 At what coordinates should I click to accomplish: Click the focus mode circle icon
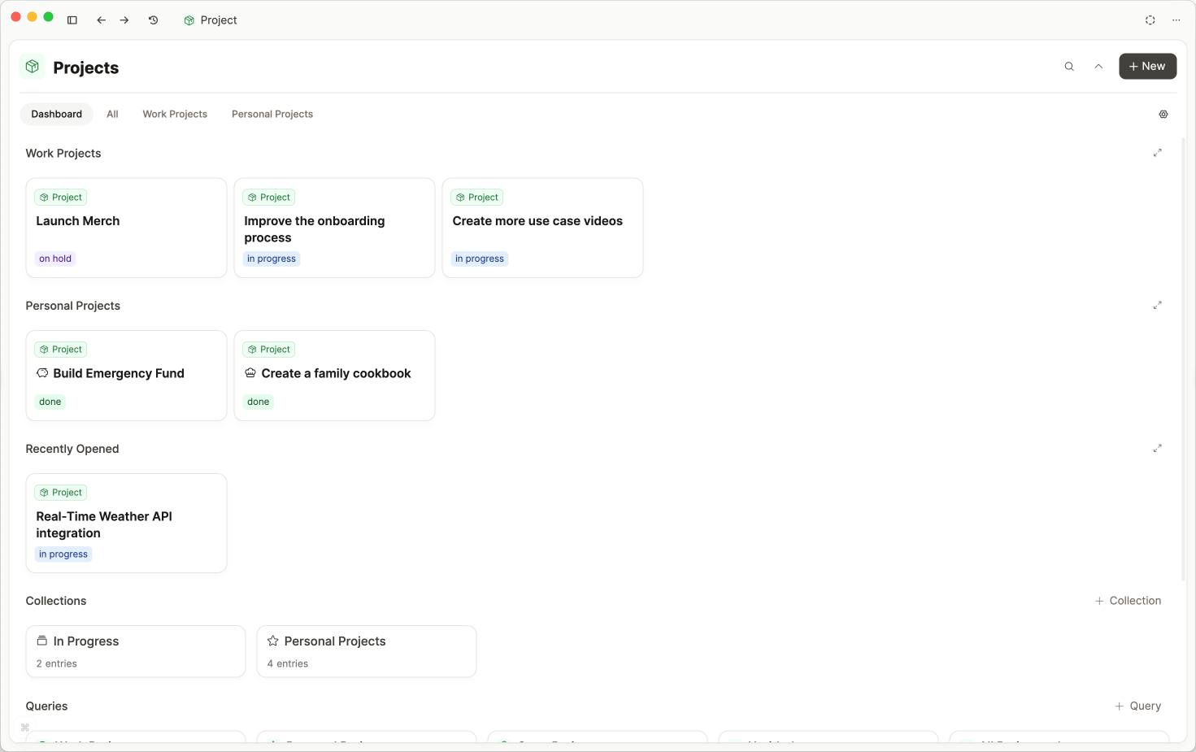[1150, 20]
